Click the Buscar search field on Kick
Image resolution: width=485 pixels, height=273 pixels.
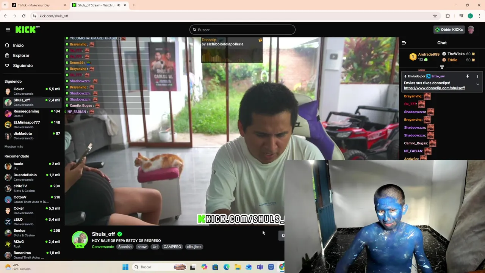242,30
